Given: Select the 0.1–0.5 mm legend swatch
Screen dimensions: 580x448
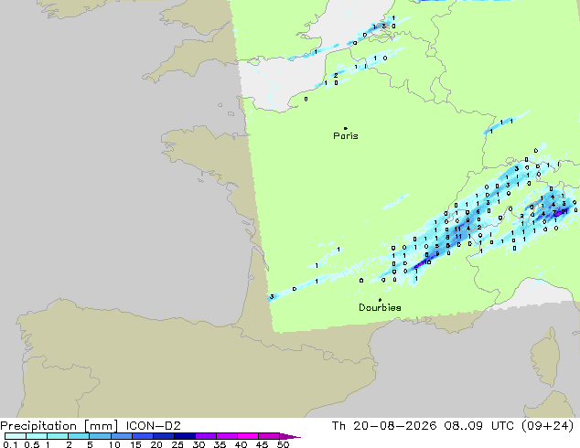Looking at the screenshot, I should tap(16, 436).
